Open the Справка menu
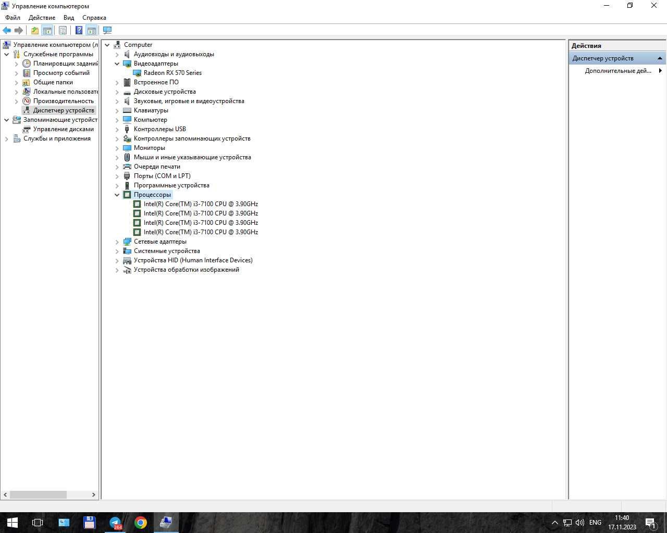This screenshot has width=667, height=533. point(94,18)
